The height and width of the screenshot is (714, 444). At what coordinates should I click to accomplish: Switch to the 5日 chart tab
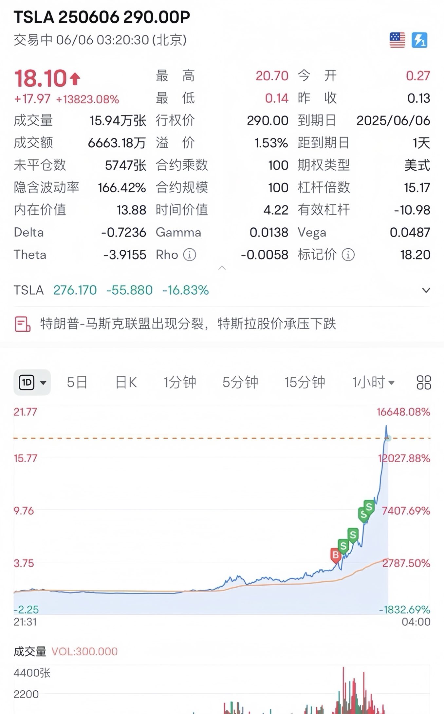(x=77, y=382)
